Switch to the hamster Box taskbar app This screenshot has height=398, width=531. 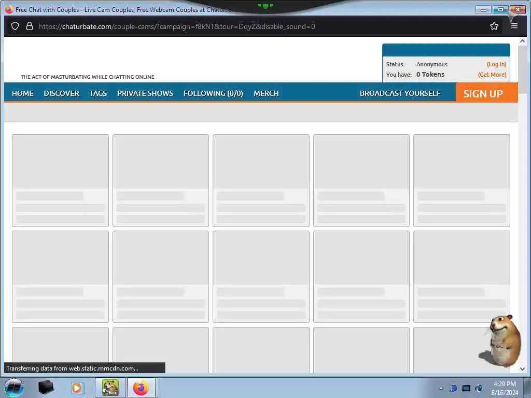coord(110,388)
